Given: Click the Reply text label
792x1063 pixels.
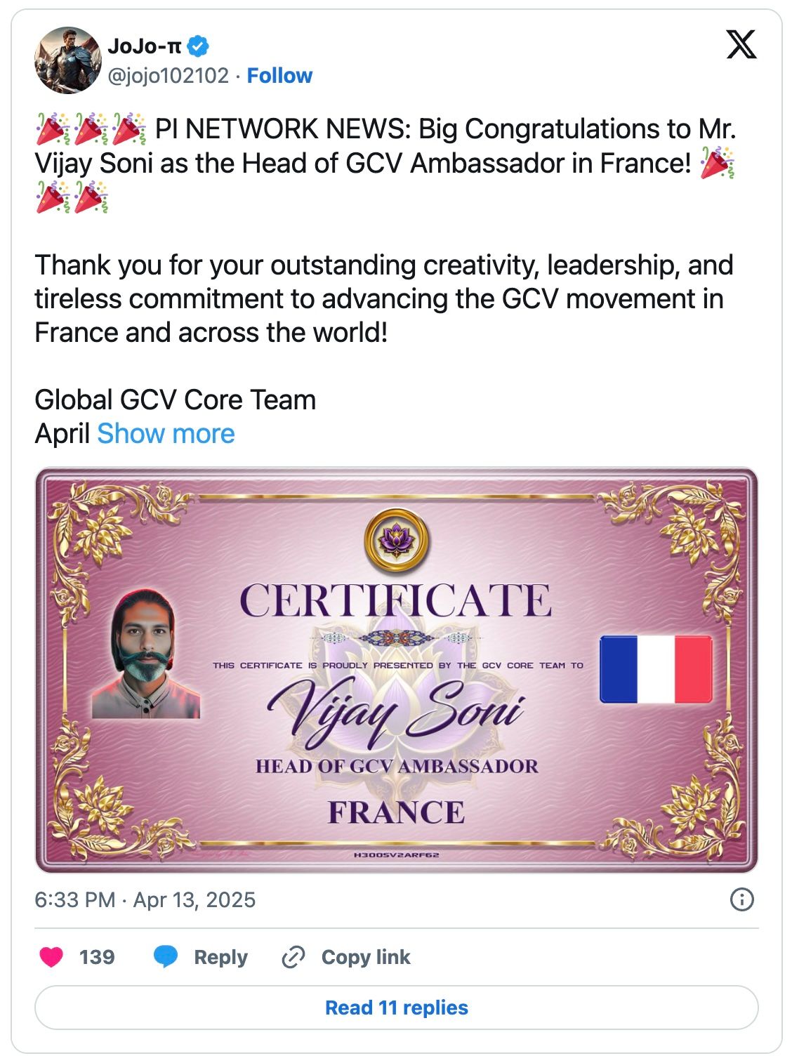Looking at the screenshot, I should coord(220,957).
